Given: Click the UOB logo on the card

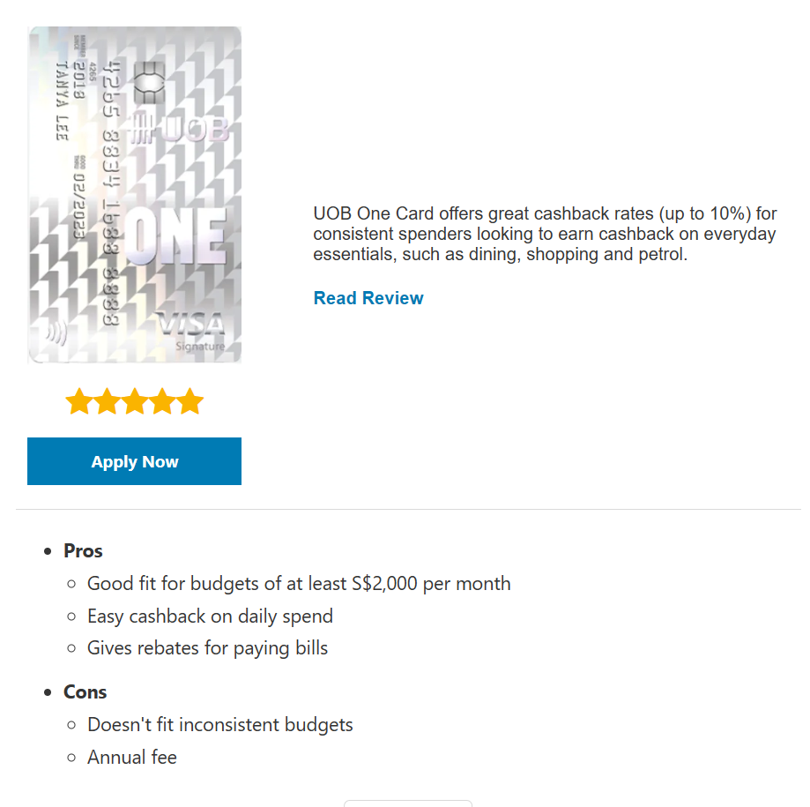Looking at the screenshot, I should [x=181, y=131].
